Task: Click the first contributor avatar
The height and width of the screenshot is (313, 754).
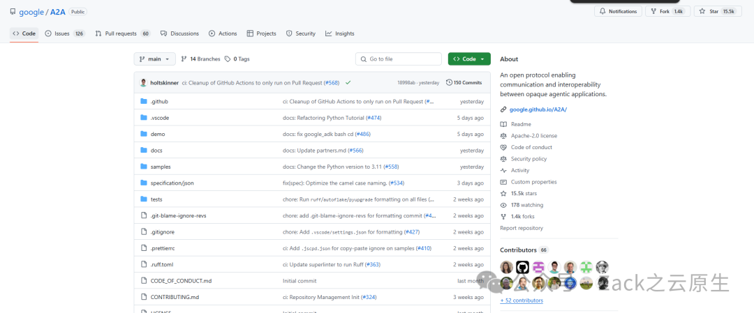Action: [506, 267]
